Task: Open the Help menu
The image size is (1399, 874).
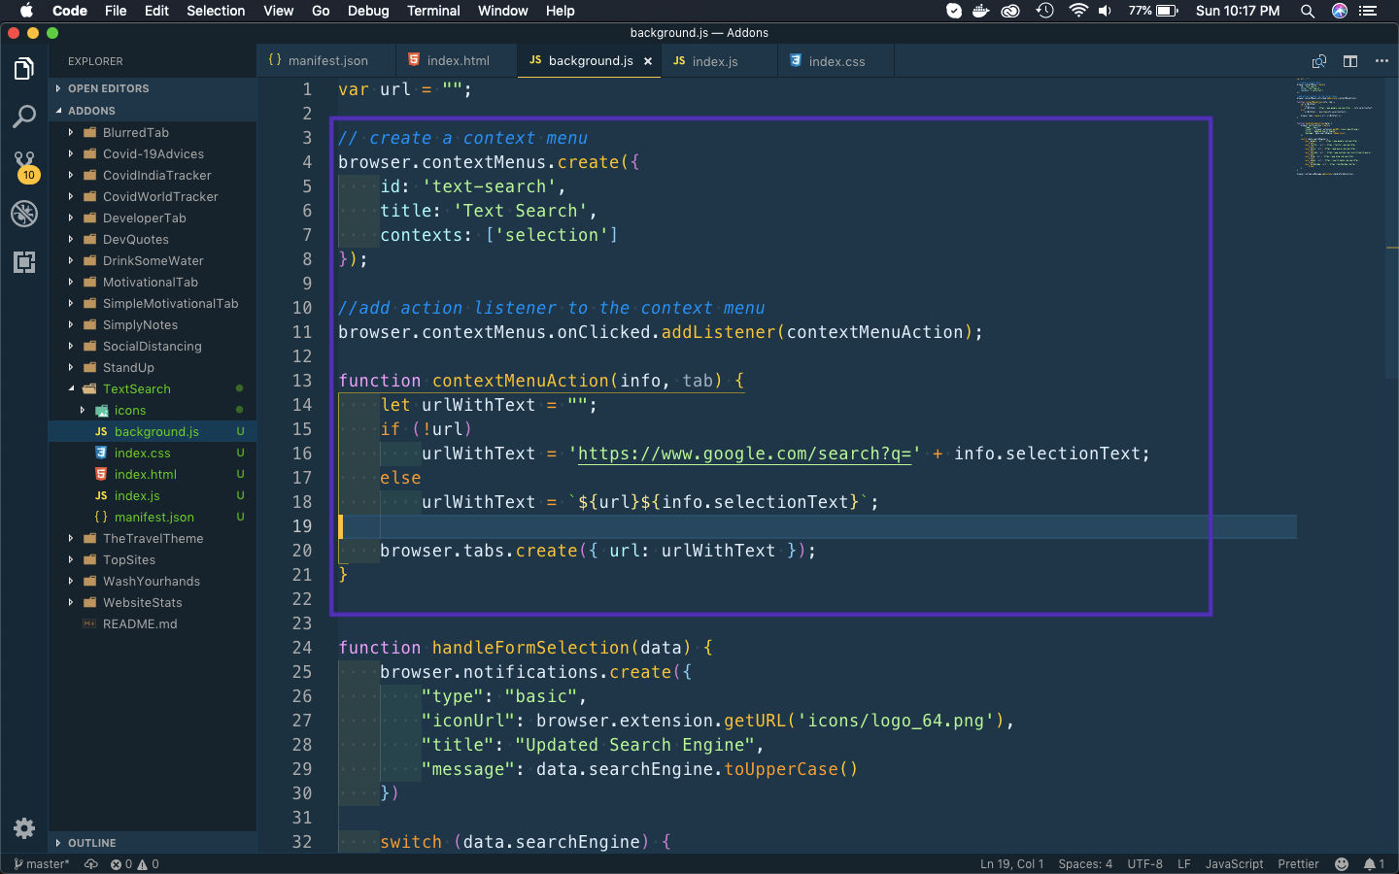Action: [x=560, y=11]
